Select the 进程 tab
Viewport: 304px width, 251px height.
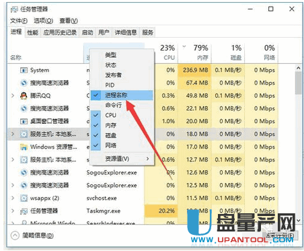pos(16,32)
